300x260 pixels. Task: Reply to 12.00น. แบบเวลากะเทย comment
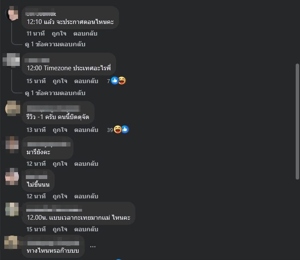[86, 229]
